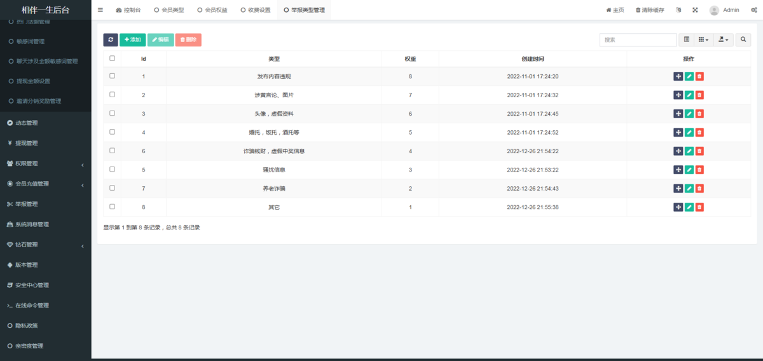Image resolution: width=763 pixels, height=361 pixels.
Task: Check the box for row 骚扰信息
Action: tap(112, 169)
